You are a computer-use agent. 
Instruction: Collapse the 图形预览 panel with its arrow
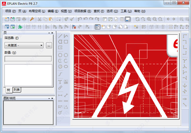(49, 98)
